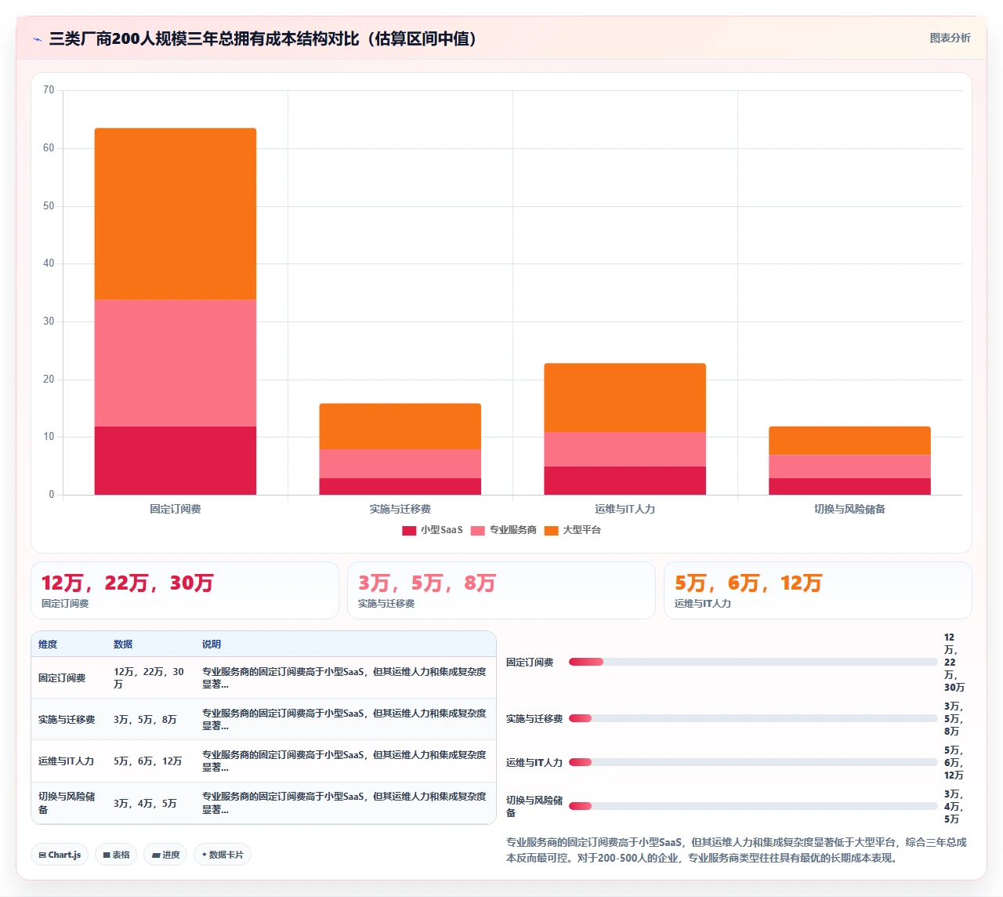Click the 数据卡片 tag chip
Image resolution: width=1003 pixels, height=897 pixels.
coord(222,855)
